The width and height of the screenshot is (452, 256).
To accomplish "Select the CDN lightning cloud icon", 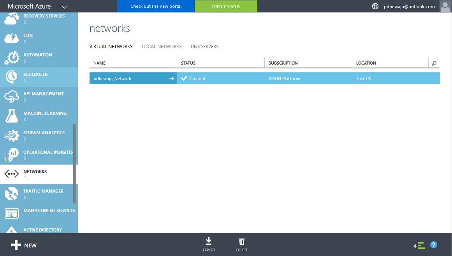I will point(12,38).
